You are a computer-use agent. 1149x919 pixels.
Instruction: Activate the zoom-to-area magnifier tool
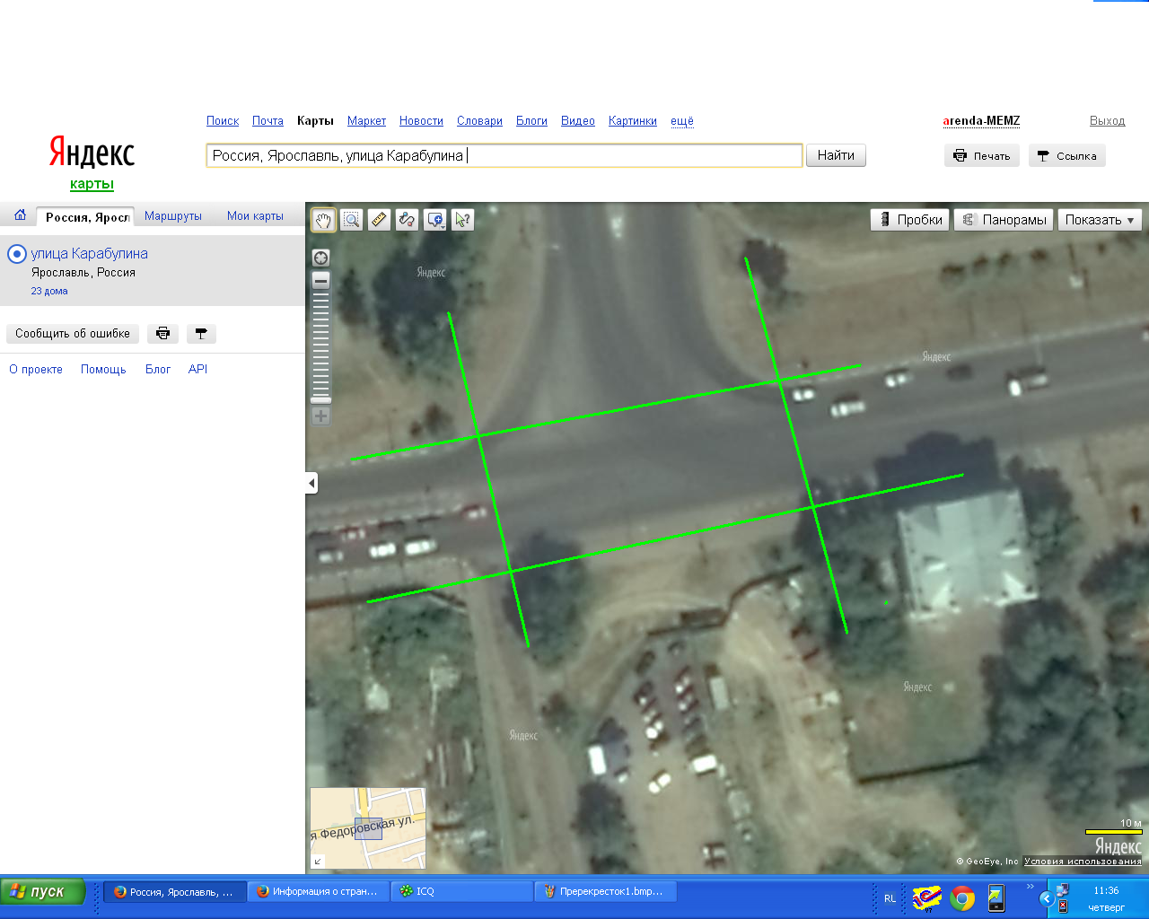351,220
